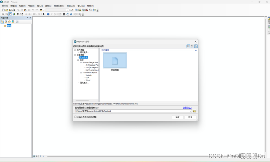
Task: Select the Identify tool
Action: coord(48,14)
